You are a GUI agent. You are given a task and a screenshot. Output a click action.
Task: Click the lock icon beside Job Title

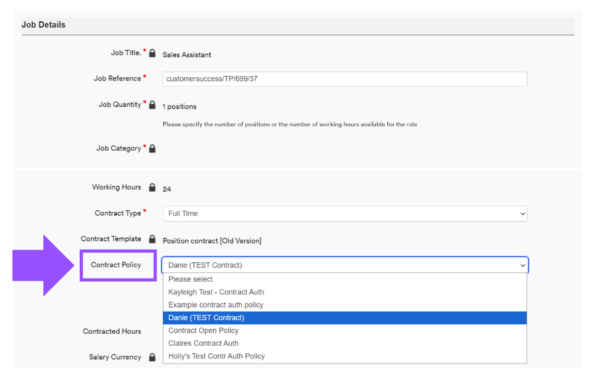click(x=152, y=53)
